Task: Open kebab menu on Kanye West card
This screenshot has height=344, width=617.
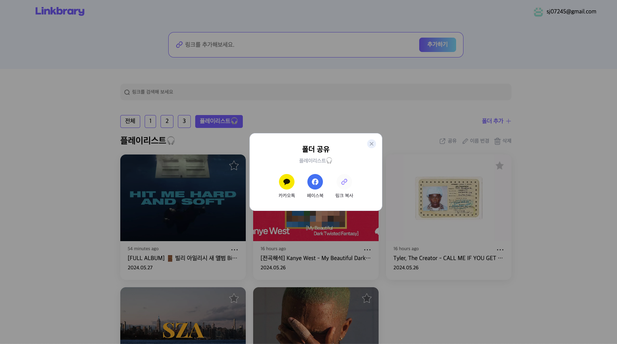Action: coord(367,250)
